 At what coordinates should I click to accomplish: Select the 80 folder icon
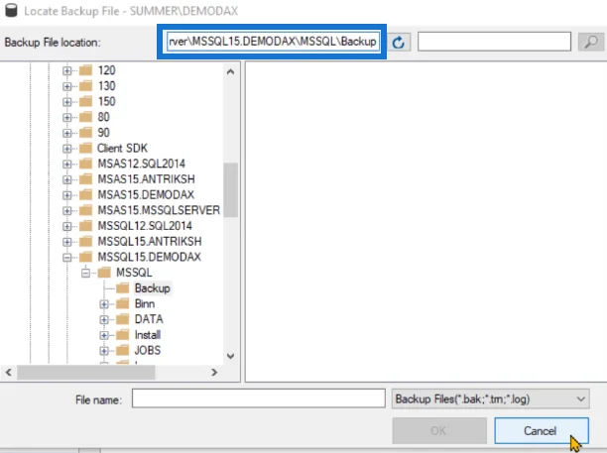pos(86,117)
